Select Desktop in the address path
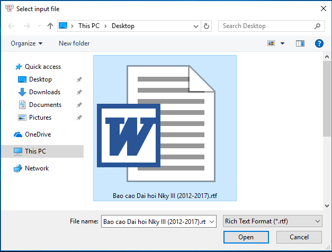 pyautogui.click(x=123, y=26)
